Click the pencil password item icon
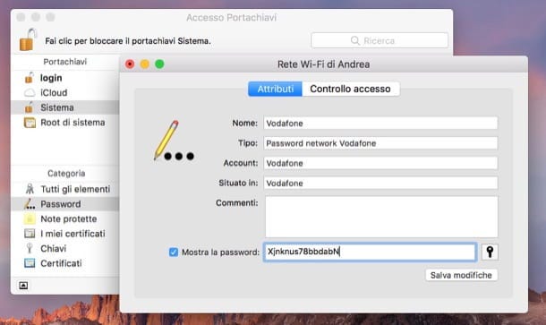The width and height of the screenshot is (546, 325). point(174,141)
